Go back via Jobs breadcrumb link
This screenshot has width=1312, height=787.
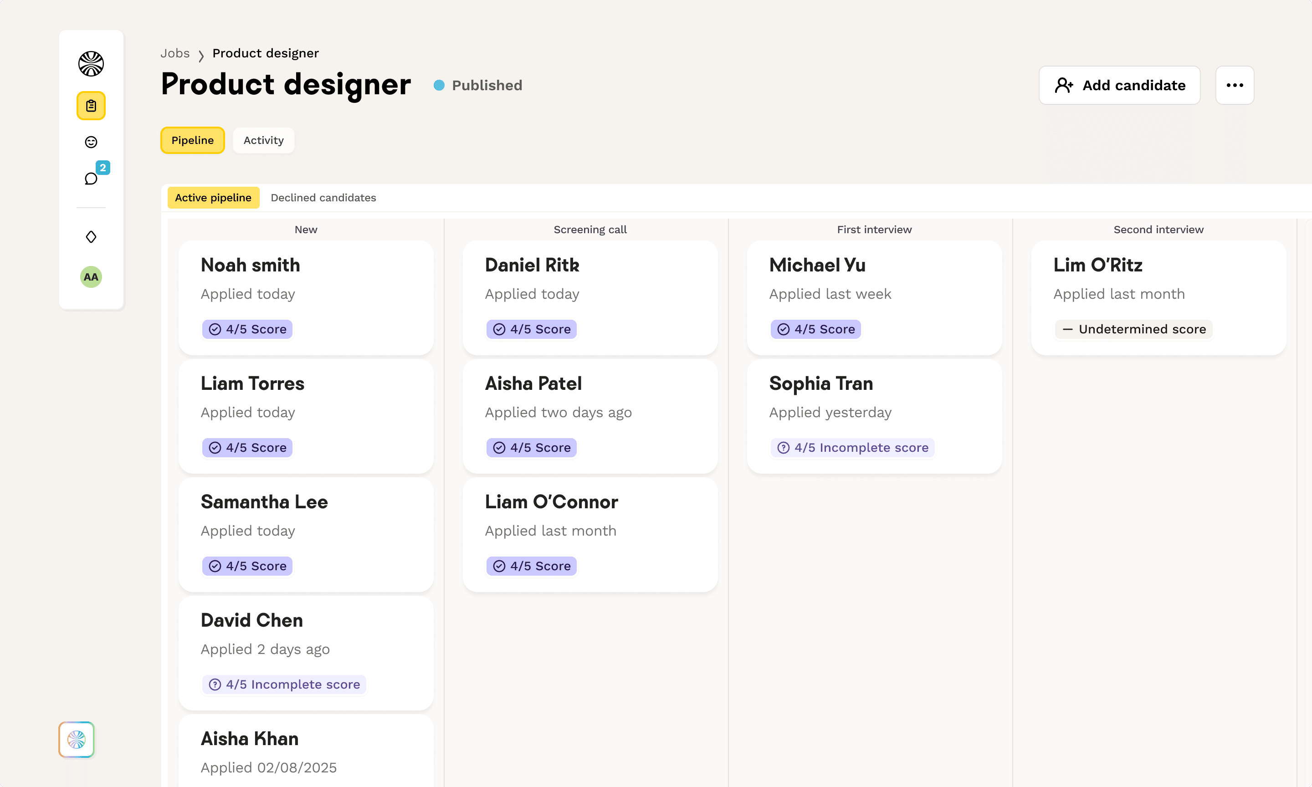[x=174, y=53]
